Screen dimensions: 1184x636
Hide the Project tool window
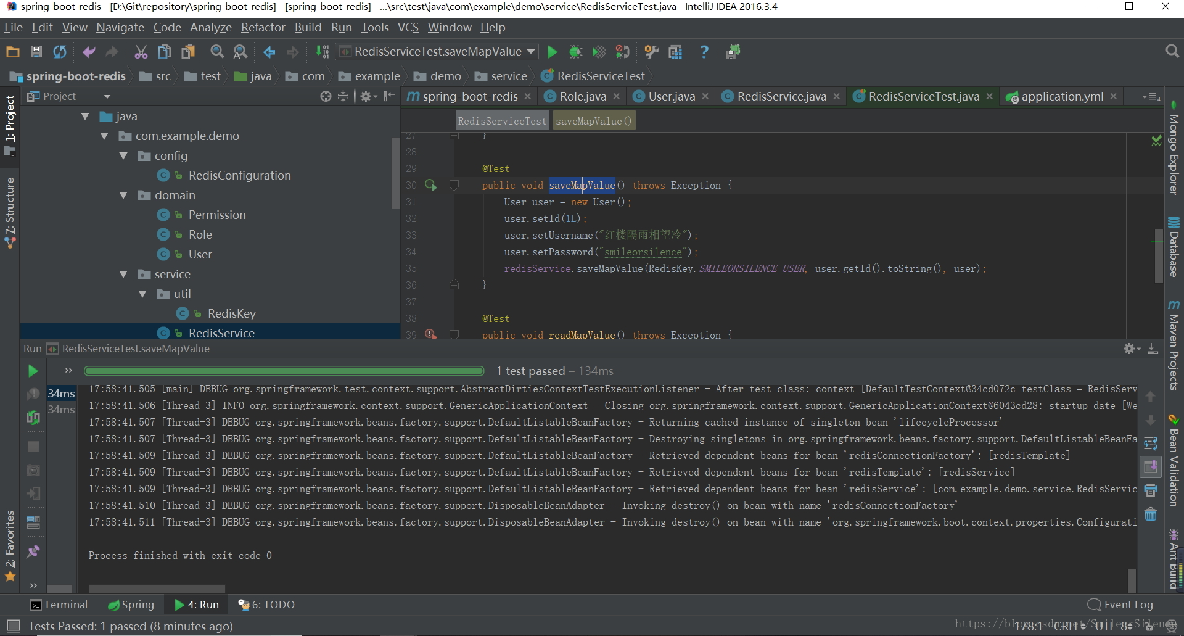pyautogui.click(x=389, y=96)
